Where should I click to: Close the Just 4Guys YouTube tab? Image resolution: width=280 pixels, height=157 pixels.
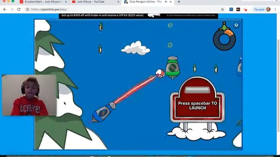tap(118, 2)
